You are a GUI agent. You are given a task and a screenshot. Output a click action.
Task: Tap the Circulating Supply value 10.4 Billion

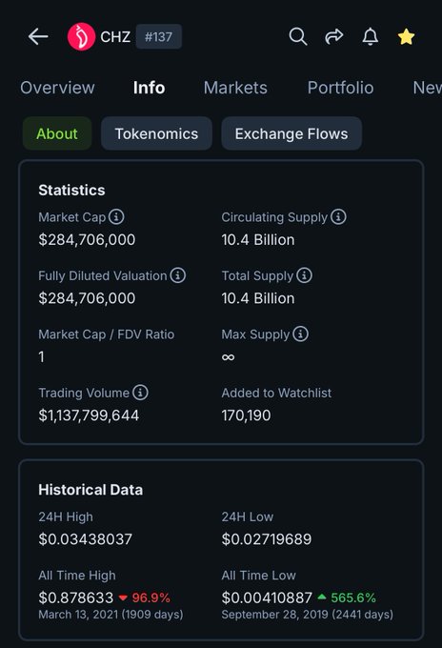tap(258, 240)
